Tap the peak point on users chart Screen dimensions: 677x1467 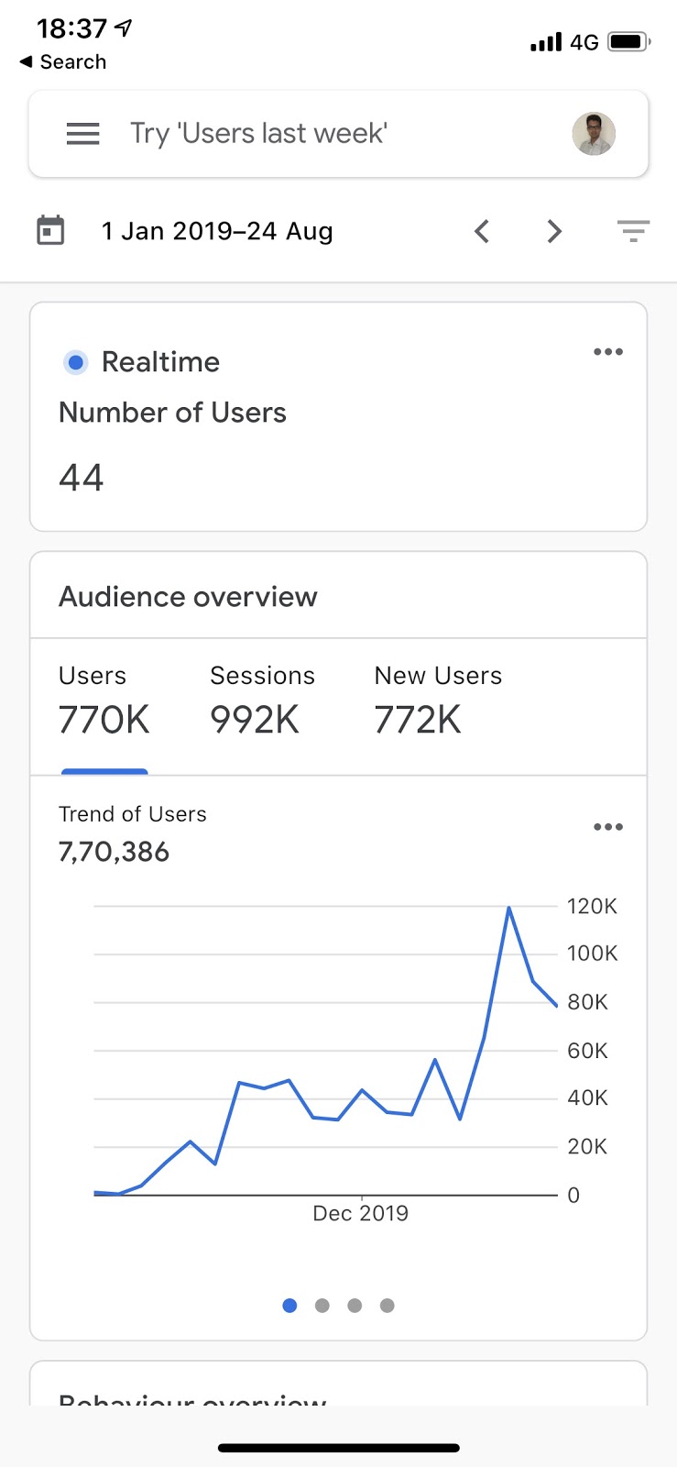click(x=508, y=908)
